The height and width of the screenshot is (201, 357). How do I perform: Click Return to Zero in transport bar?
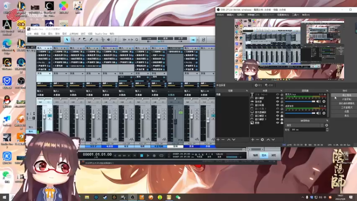tap(135, 155)
